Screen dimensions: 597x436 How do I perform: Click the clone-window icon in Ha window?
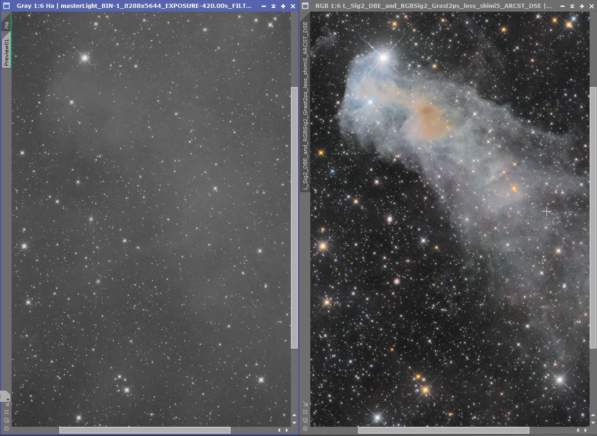(x=6, y=420)
